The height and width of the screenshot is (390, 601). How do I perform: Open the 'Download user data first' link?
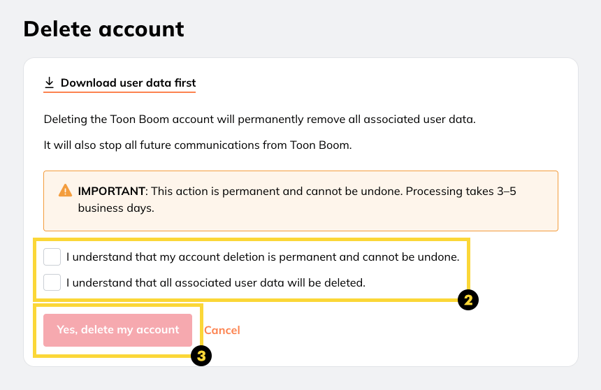128,82
